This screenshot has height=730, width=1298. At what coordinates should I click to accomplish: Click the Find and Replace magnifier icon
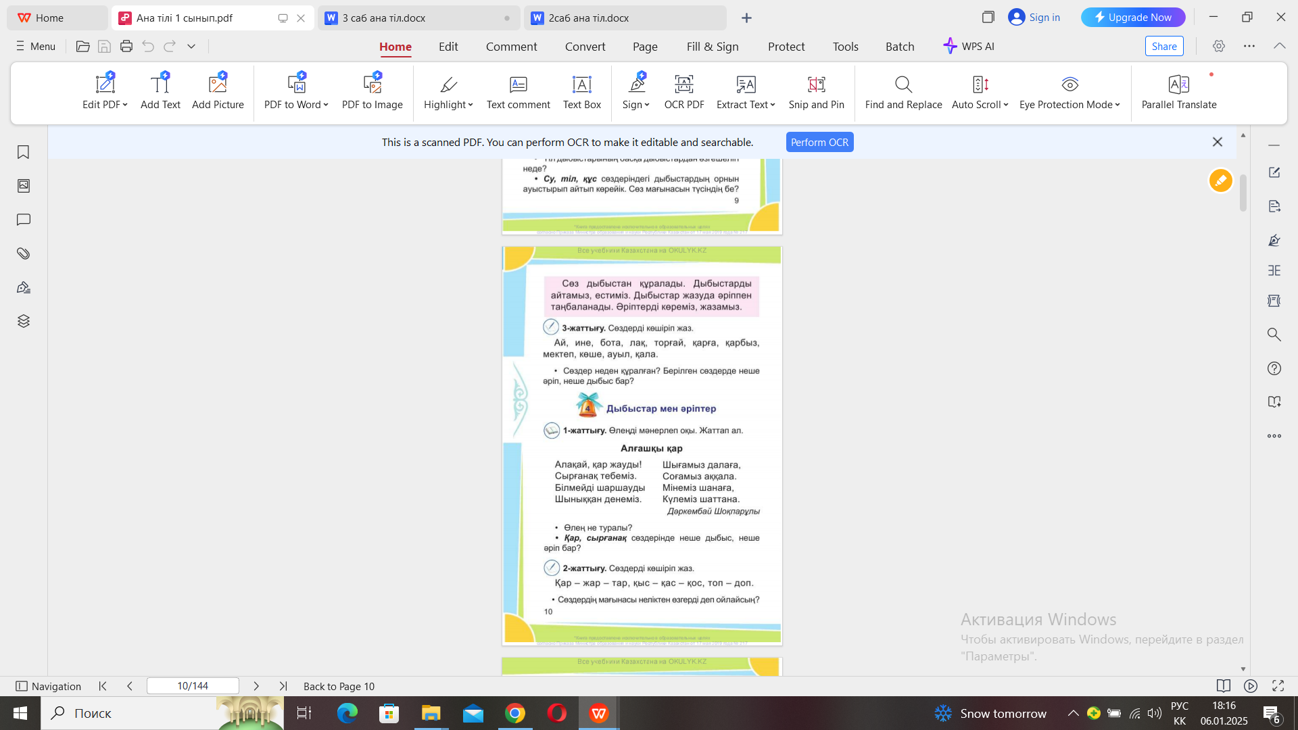pyautogui.click(x=903, y=84)
